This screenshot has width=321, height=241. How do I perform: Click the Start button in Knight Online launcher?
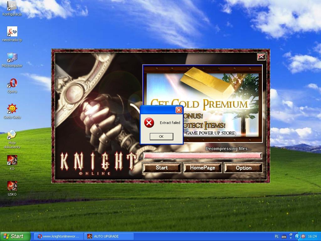pyautogui.click(x=162, y=168)
